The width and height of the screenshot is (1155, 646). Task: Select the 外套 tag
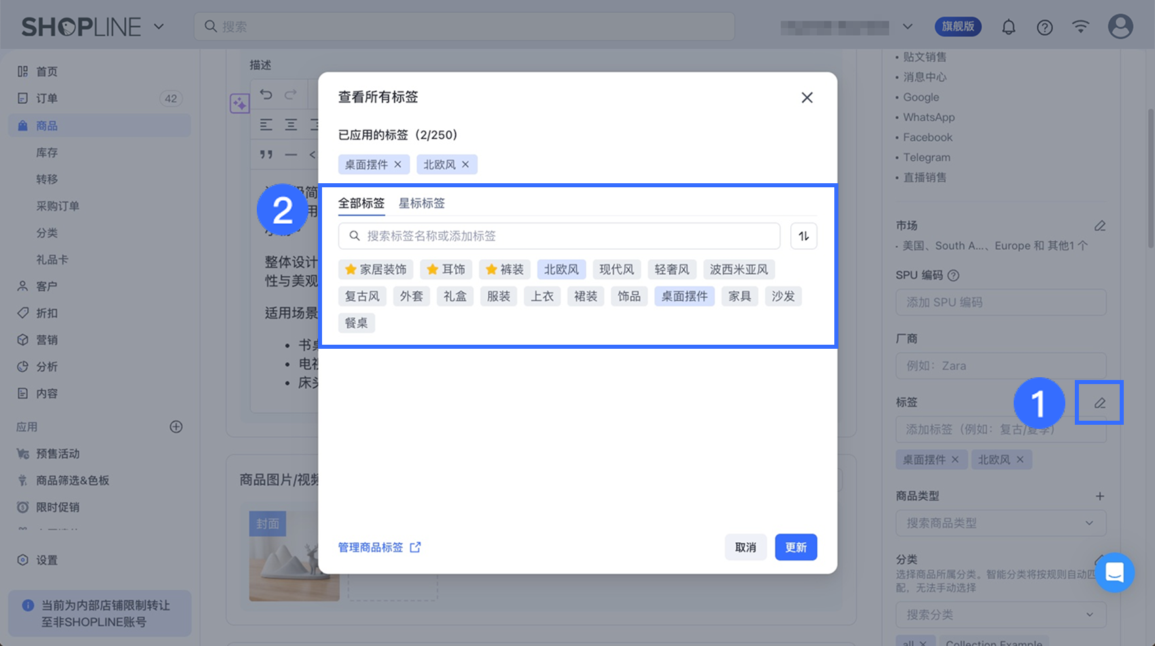[x=411, y=297]
